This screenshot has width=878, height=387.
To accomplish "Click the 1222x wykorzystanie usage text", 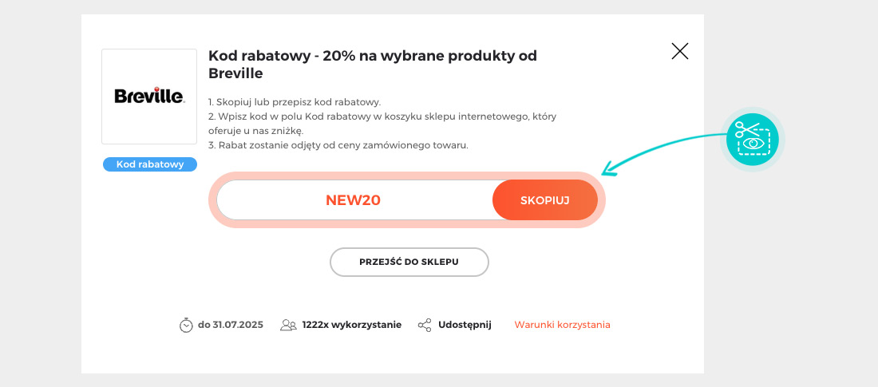I will coord(351,325).
